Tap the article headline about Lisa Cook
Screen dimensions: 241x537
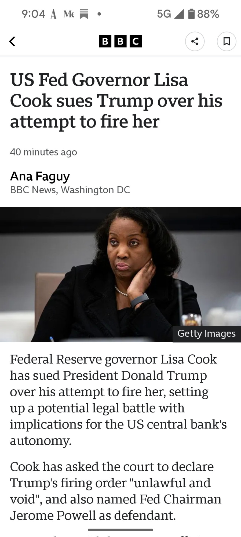click(x=116, y=101)
